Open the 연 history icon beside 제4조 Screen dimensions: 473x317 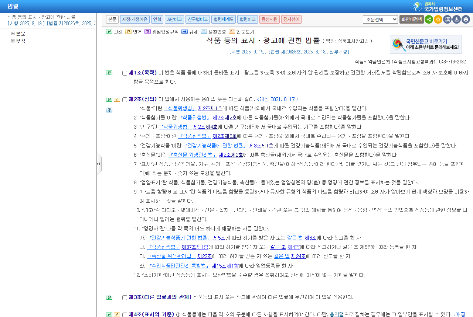pos(117,314)
